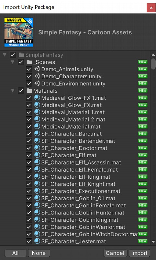Select the SF_Character_Bartender.mat filename text
Viewport: 156px width, 260px height.
pyautogui.click(x=78, y=141)
